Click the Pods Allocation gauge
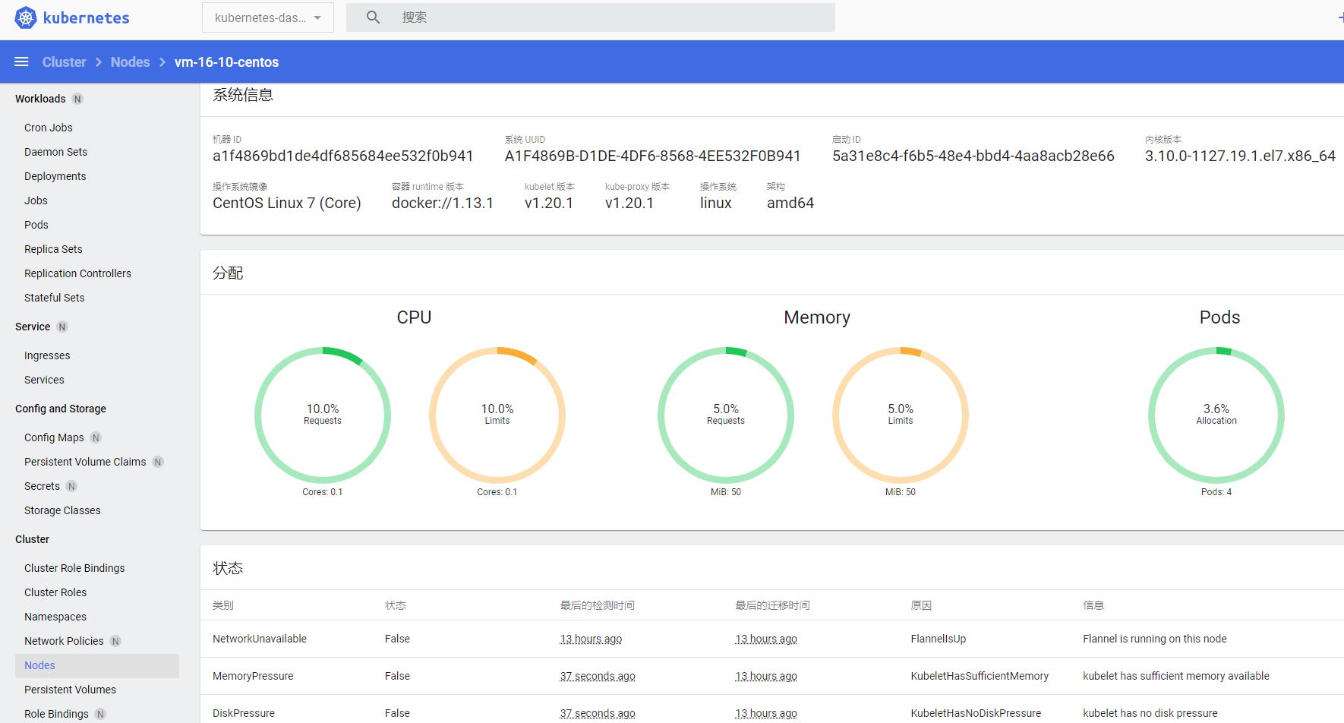Image resolution: width=1344 pixels, height=723 pixels. pyautogui.click(x=1216, y=415)
